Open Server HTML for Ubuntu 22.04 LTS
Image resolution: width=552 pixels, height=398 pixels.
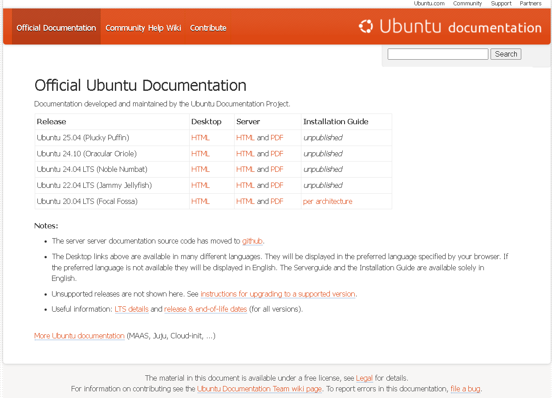tap(245, 185)
